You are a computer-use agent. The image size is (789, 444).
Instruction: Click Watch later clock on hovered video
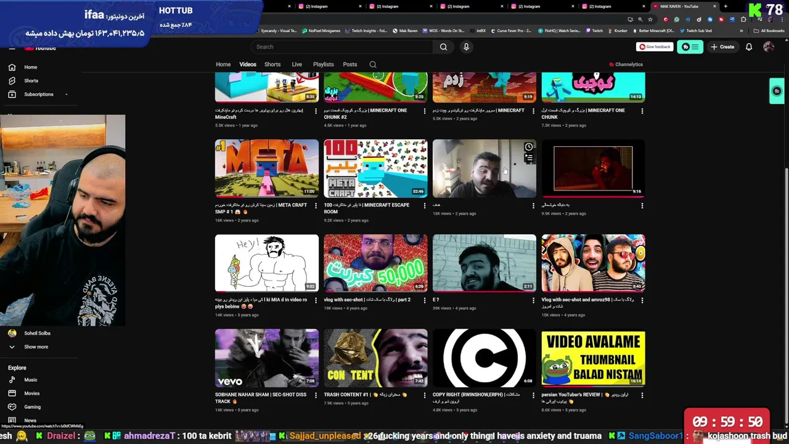529,147
